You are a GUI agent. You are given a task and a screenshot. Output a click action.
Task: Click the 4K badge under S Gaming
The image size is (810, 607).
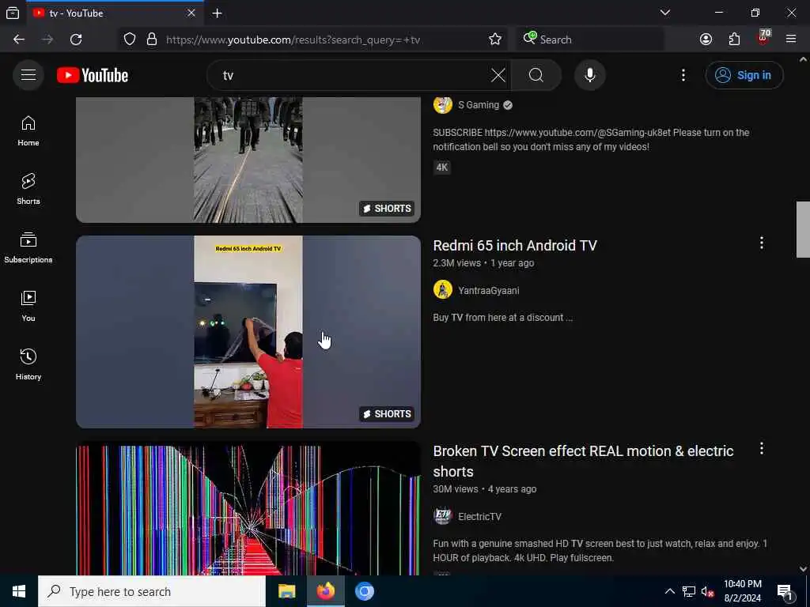pos(442,168)
